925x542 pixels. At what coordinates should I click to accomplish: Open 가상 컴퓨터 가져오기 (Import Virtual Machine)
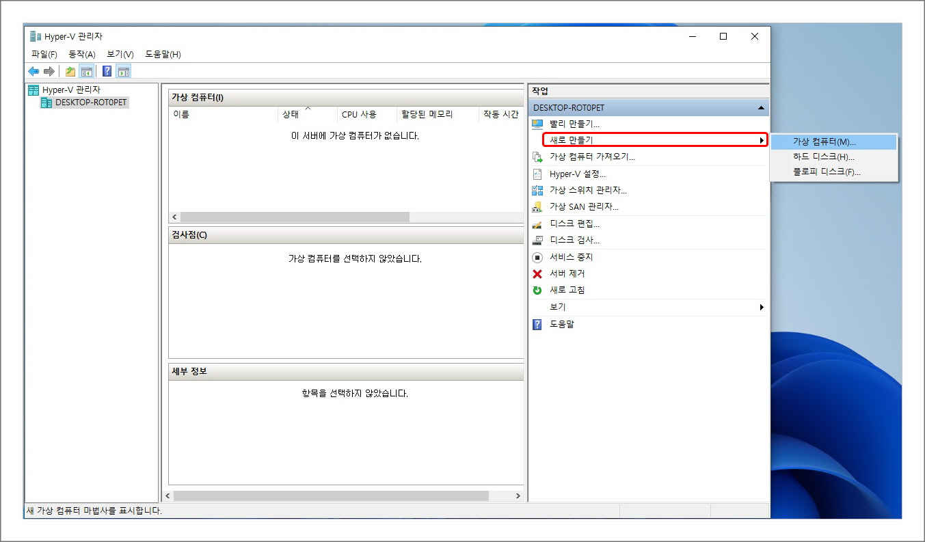tap(591, 157)
